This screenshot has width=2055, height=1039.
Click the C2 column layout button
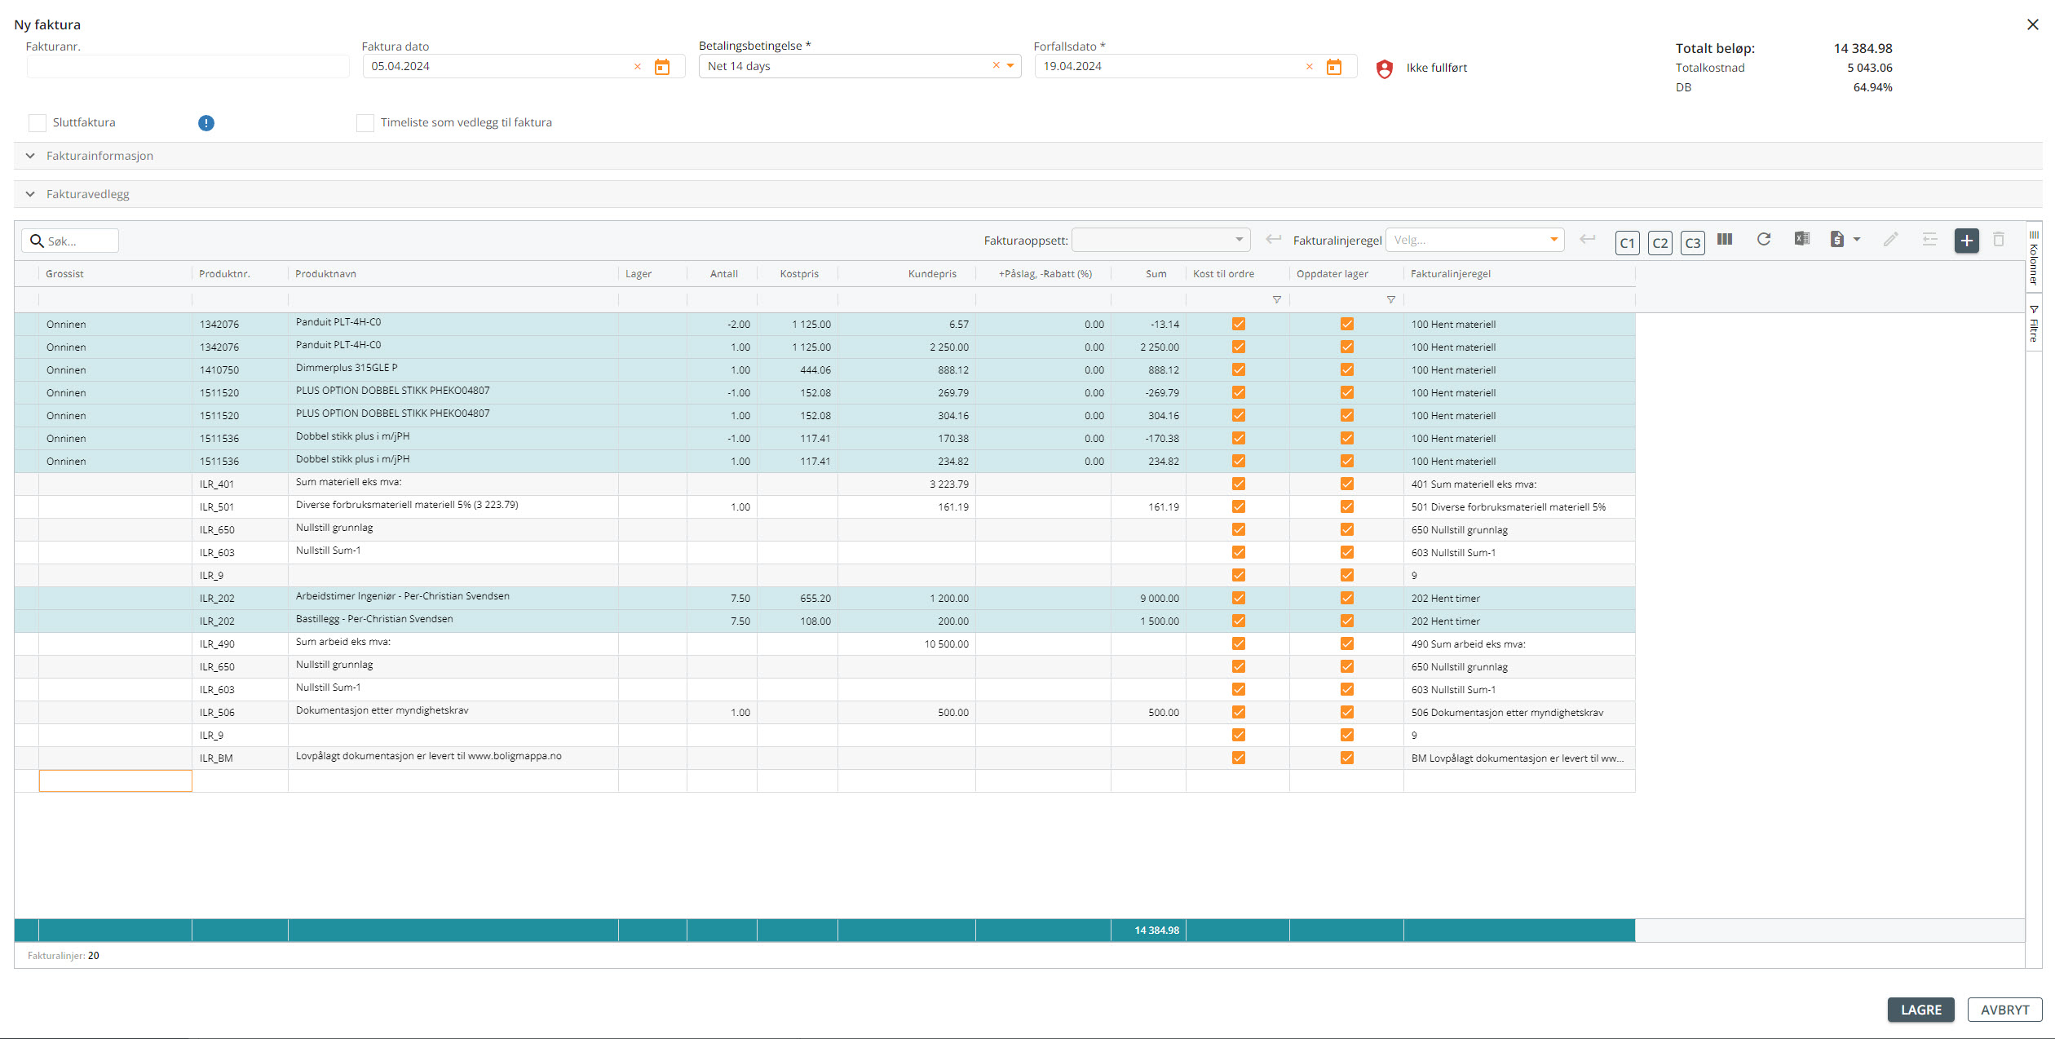point(1660,242)
